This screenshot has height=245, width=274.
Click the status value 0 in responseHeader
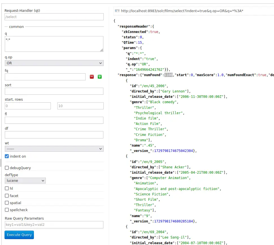pyautogui.click(x=141, y=37)
